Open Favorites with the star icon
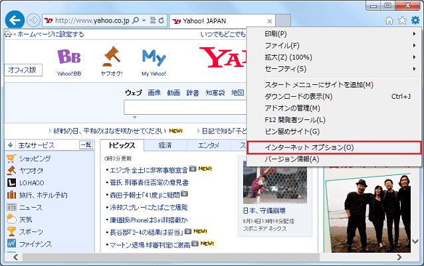This screenshot has width=424, height=266. 402,21
